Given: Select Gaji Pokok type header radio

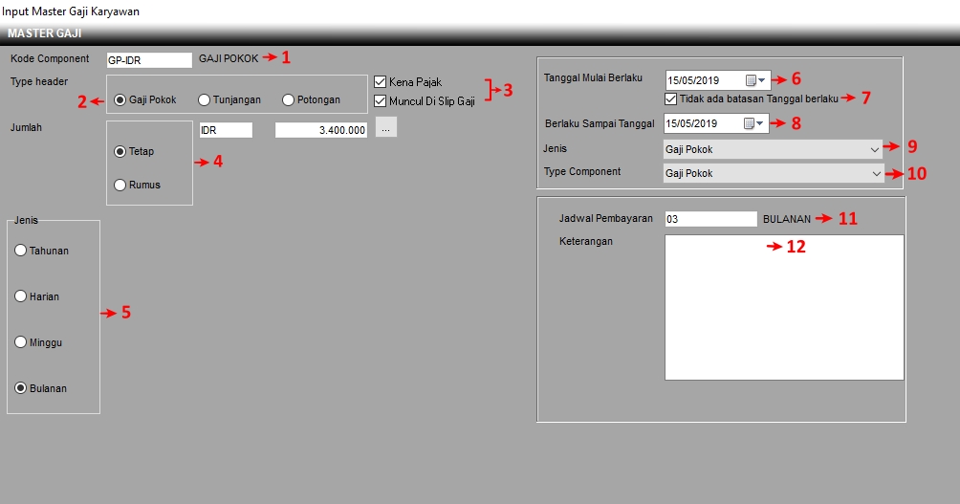Looking at the screenshot, I should (120, 99).
